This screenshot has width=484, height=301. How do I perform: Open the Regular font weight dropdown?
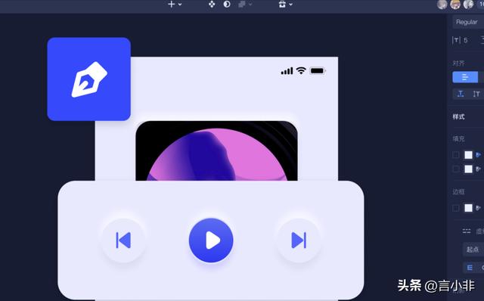point(468,22)
